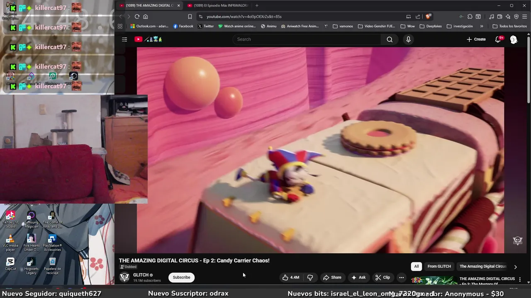Go forward in browser history
The image size is (531, 298).
tap(129, 17)
